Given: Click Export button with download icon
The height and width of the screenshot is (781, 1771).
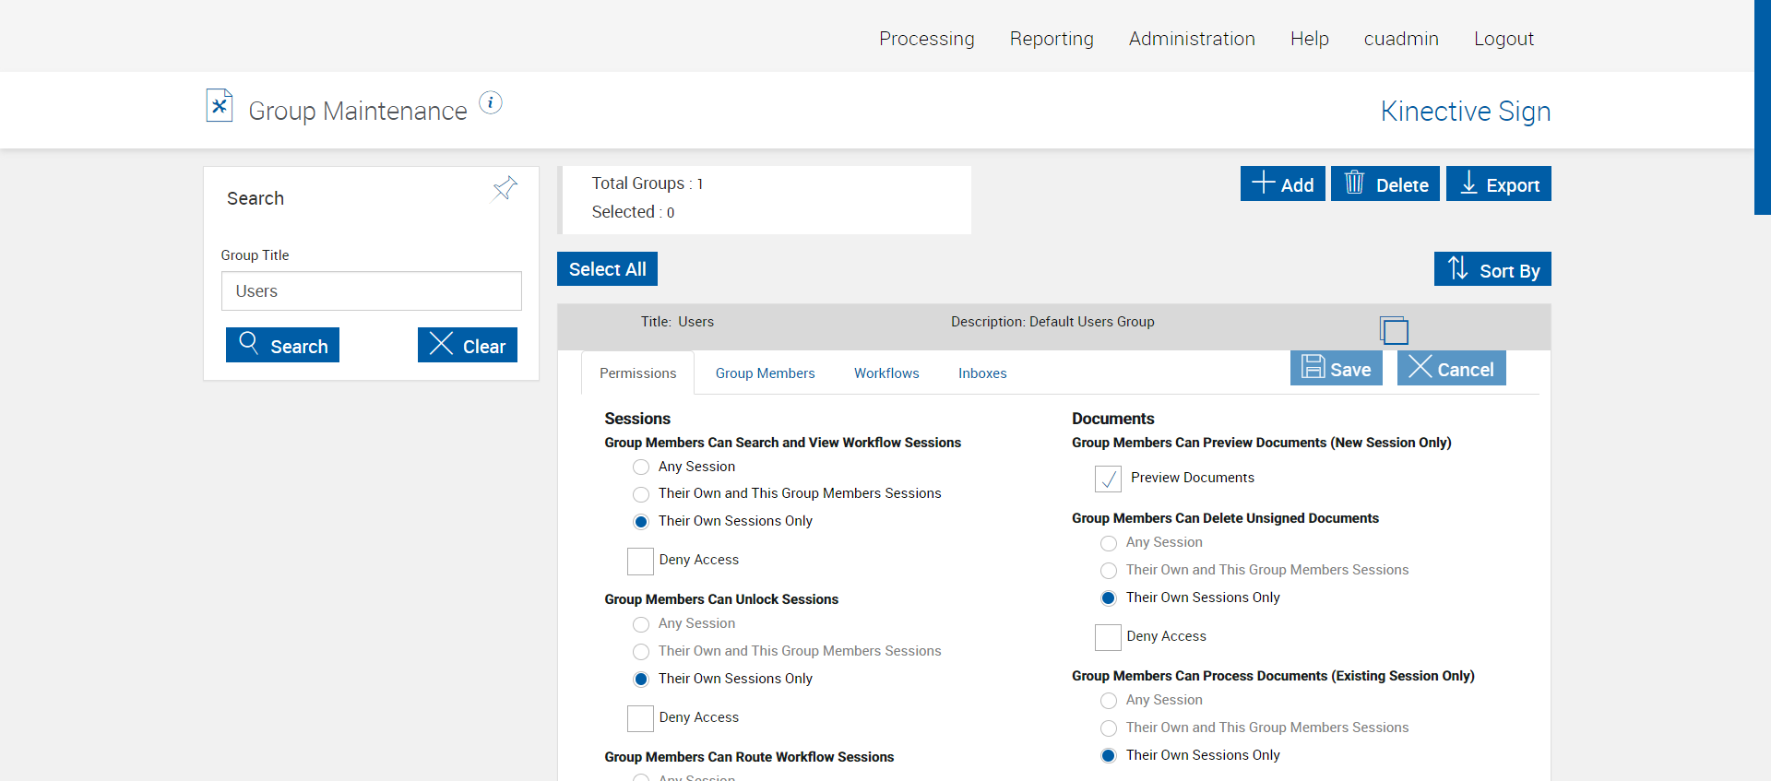Looking at the screenshot, I should (x=1498, y=184).
